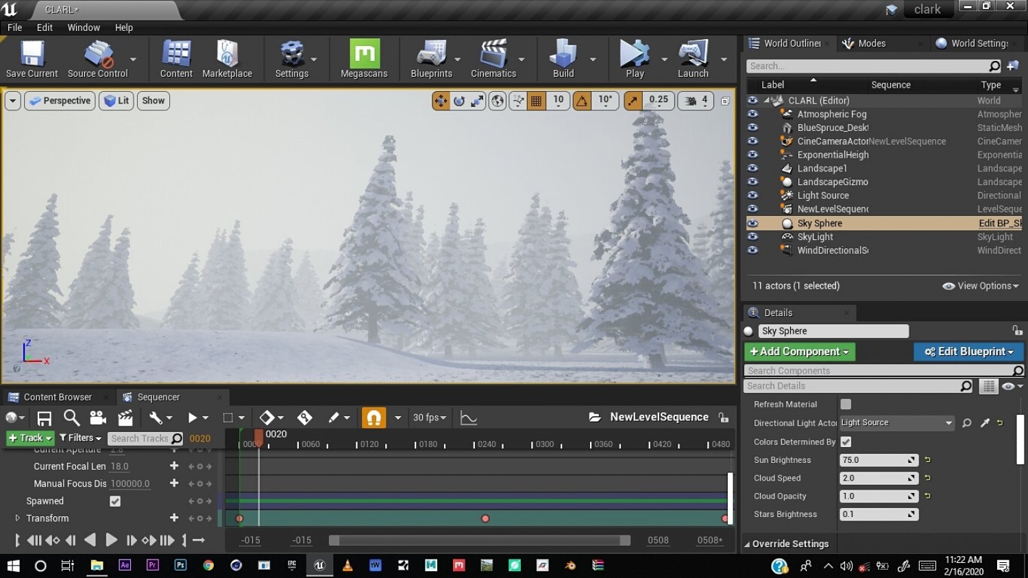Uncheck the Spawned checkbox in Sequencer

tap(114, 501)
